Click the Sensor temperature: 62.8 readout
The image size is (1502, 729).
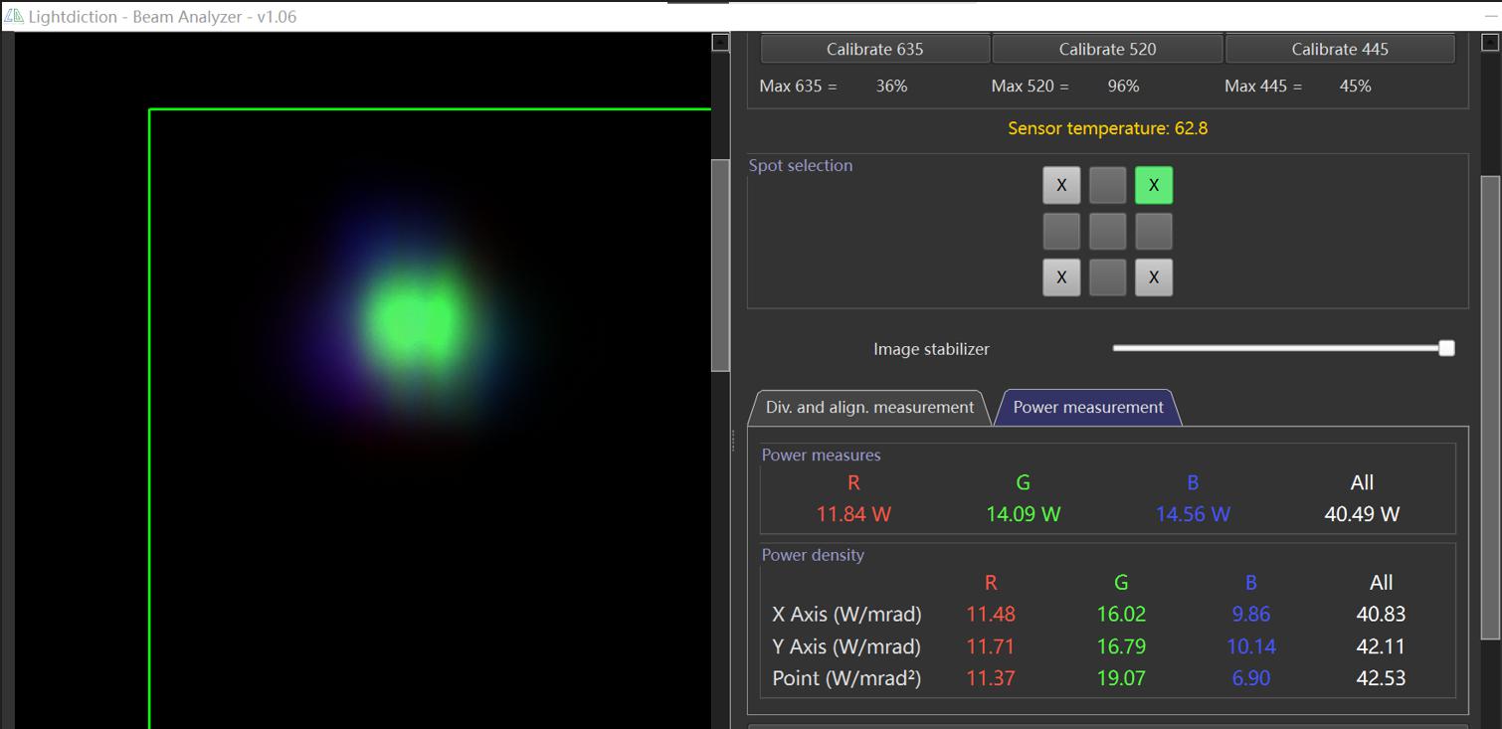[1107, 128]
